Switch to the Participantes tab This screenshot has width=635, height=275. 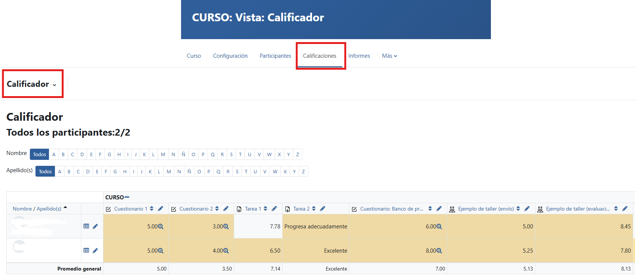pos(275,56)
